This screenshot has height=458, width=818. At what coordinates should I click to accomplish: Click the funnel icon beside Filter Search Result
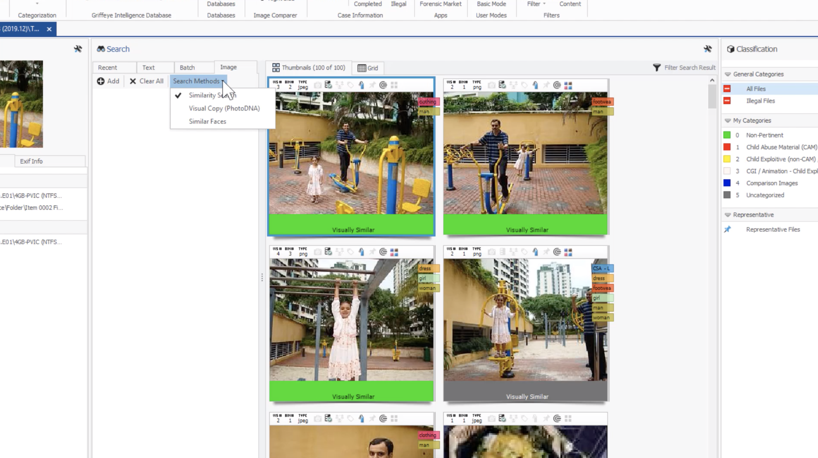click(x=657, y=67)
